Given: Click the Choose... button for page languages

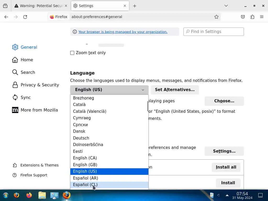Looking at the screenshot, I should tap(224, 101).
